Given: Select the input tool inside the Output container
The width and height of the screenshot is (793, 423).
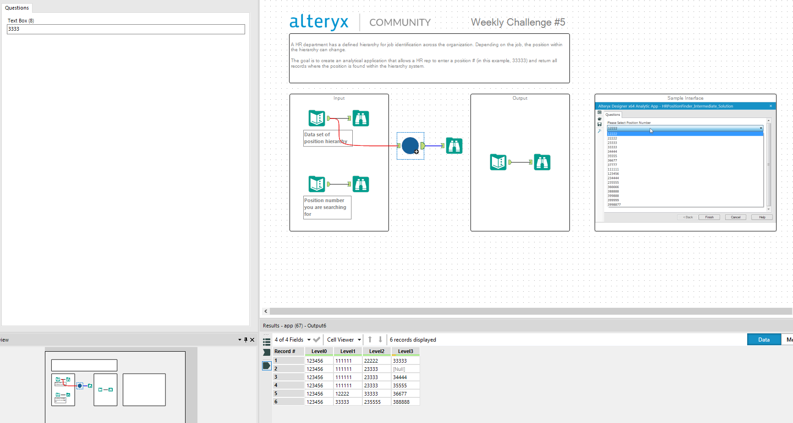Looking at the screenshot, I should [x=498, y=162].
